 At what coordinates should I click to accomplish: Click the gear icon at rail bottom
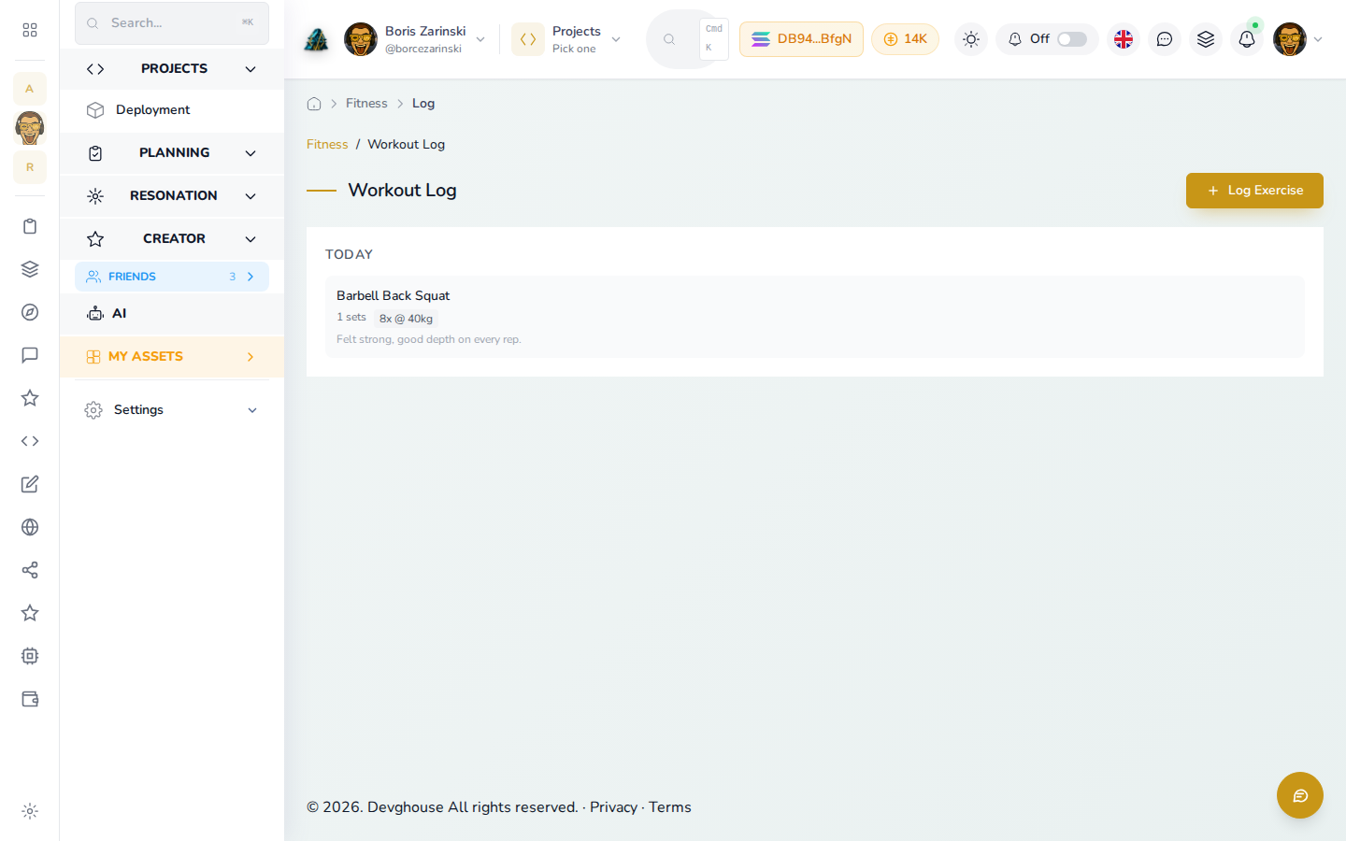pyautogui.click(x=30, y=811)
